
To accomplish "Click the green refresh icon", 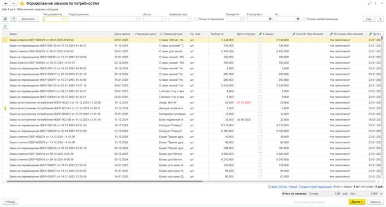I will pos(5,27).
